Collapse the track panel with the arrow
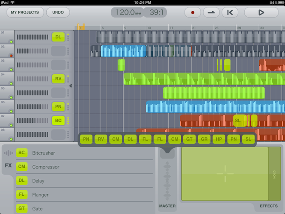285x214 pixels. (x=71, y=86)
